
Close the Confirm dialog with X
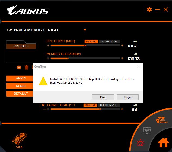139,67
